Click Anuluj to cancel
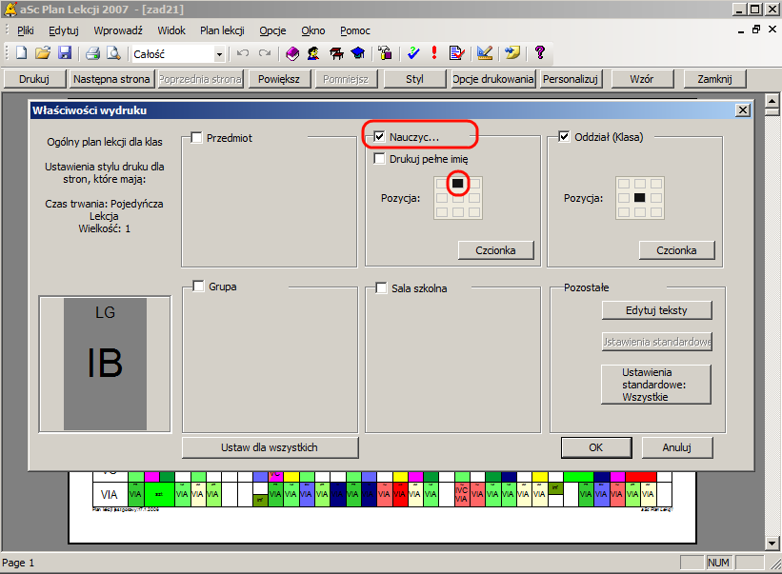The width and height of the screenshot is (782, 574). point(677,447)
